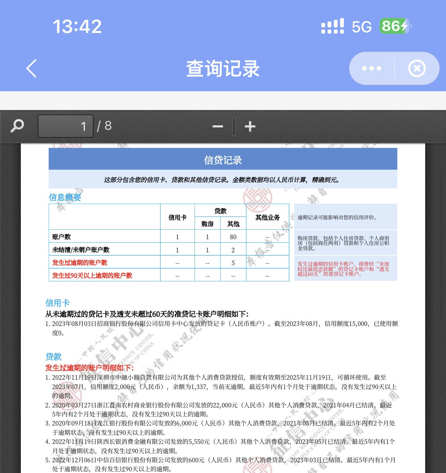446x473 pixels.
Task: Open the three-dot more options menu
Action: (x=371, y=68)
